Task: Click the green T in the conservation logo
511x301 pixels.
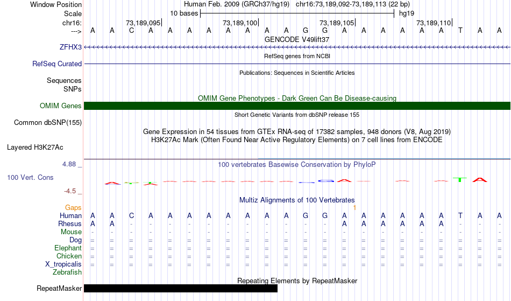Action: [460, 180]
